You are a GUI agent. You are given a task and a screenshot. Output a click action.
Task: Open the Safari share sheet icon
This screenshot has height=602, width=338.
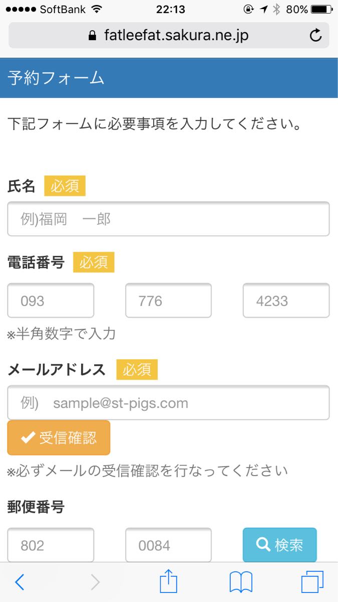tap(169, 582)
